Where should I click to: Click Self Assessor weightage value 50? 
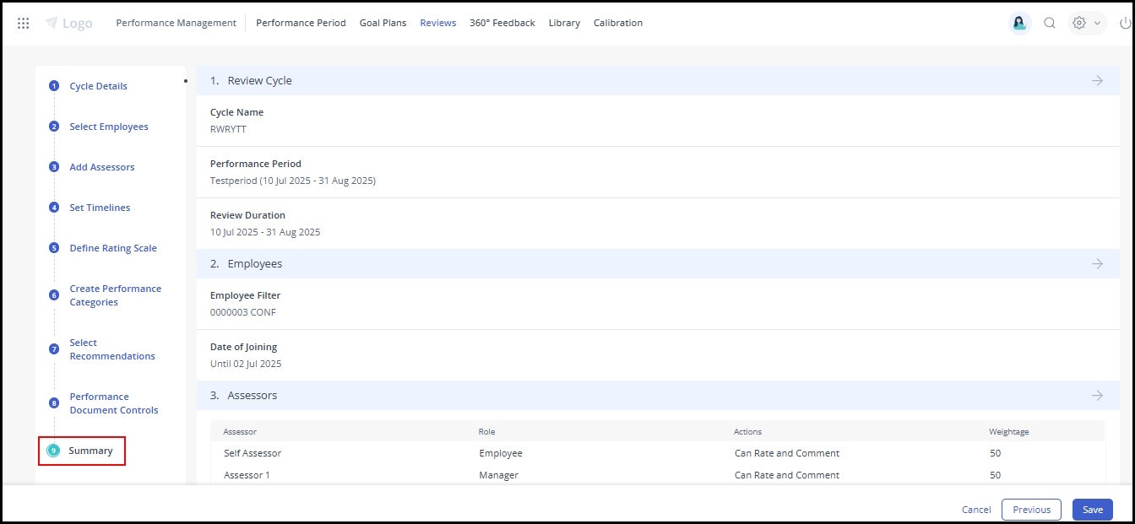coord(996,453)
